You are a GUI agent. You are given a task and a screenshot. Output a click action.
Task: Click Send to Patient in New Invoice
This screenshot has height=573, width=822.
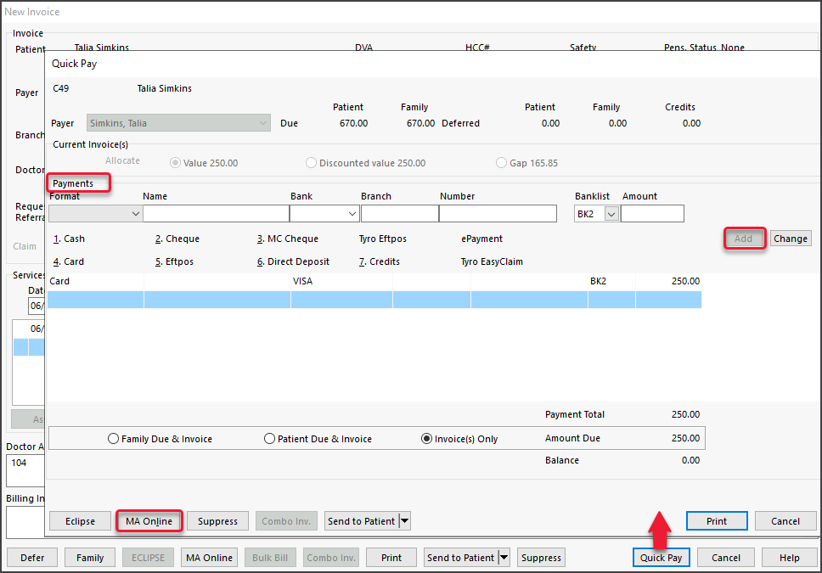(x=461, y=558)
